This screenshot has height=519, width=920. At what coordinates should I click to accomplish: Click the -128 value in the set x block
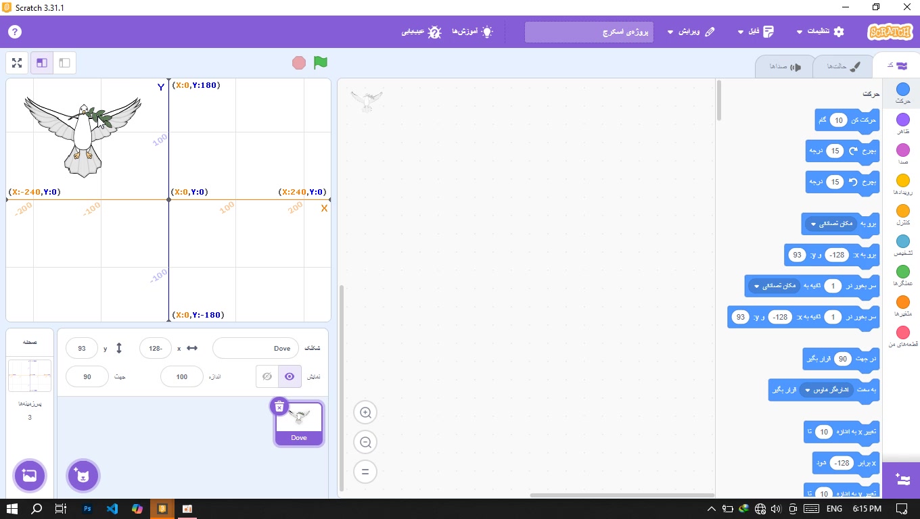click(842, 463)
